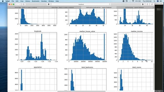Viewport: 164px width, 92px height.
Task: Click the privacy shield icon beside address bar
Action: (x=49, y=4)
